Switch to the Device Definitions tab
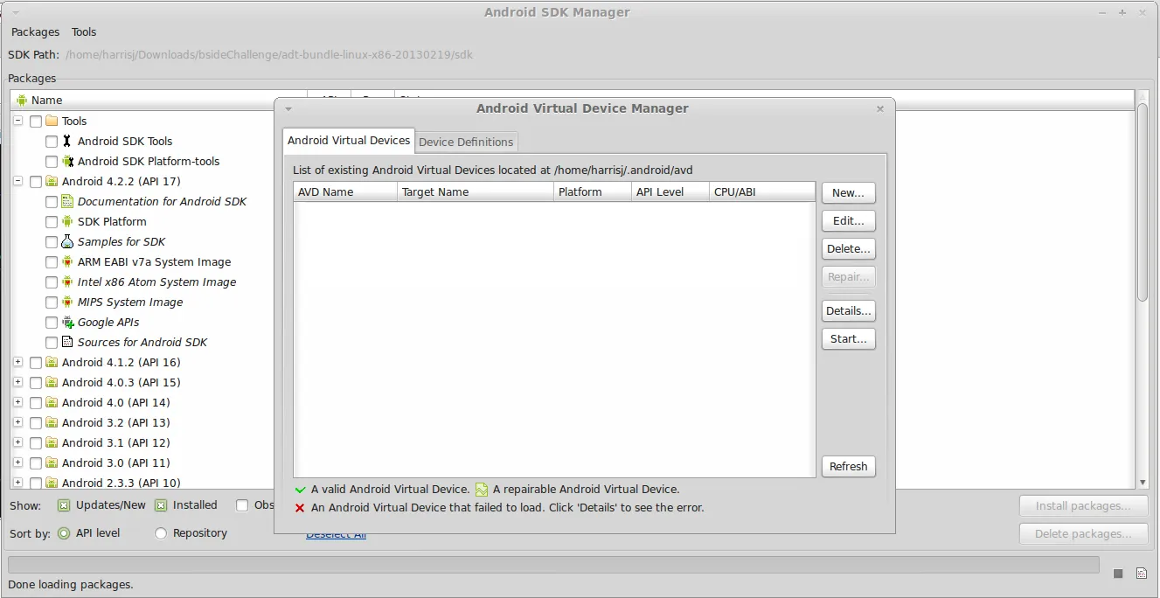This screenshot has height=598, width=1160. click(x=466, y=142)
